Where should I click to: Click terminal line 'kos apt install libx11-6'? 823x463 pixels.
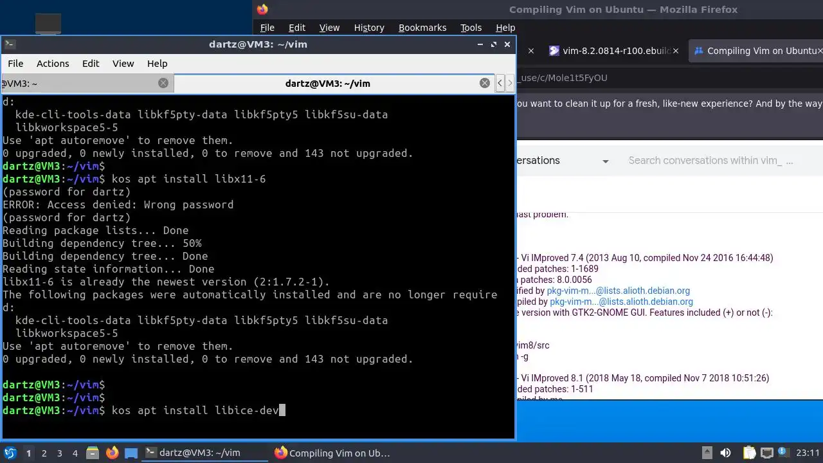(189, 179)
